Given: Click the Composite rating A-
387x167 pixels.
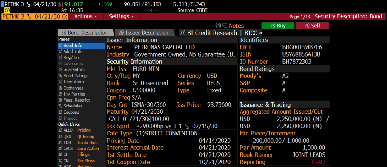Looking at the screenshot, I should point(285,90).
